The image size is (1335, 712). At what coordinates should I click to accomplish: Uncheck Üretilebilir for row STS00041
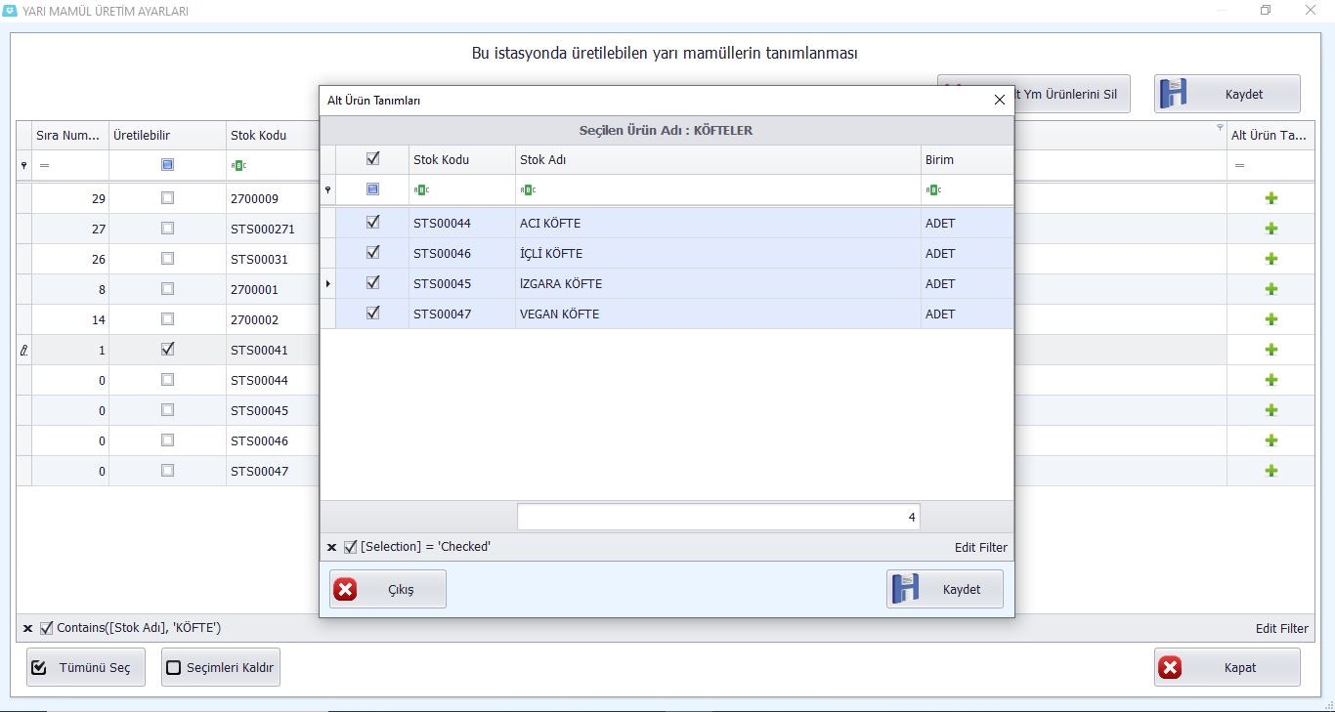point(167,349)
